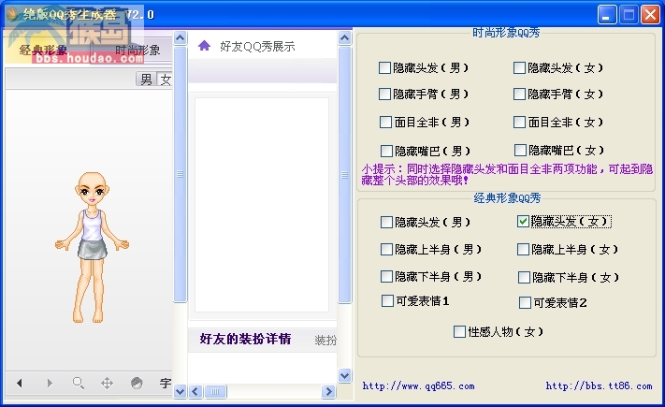
Task: Click the previous arrow below avatar
Action: click(x=19, y=384)
